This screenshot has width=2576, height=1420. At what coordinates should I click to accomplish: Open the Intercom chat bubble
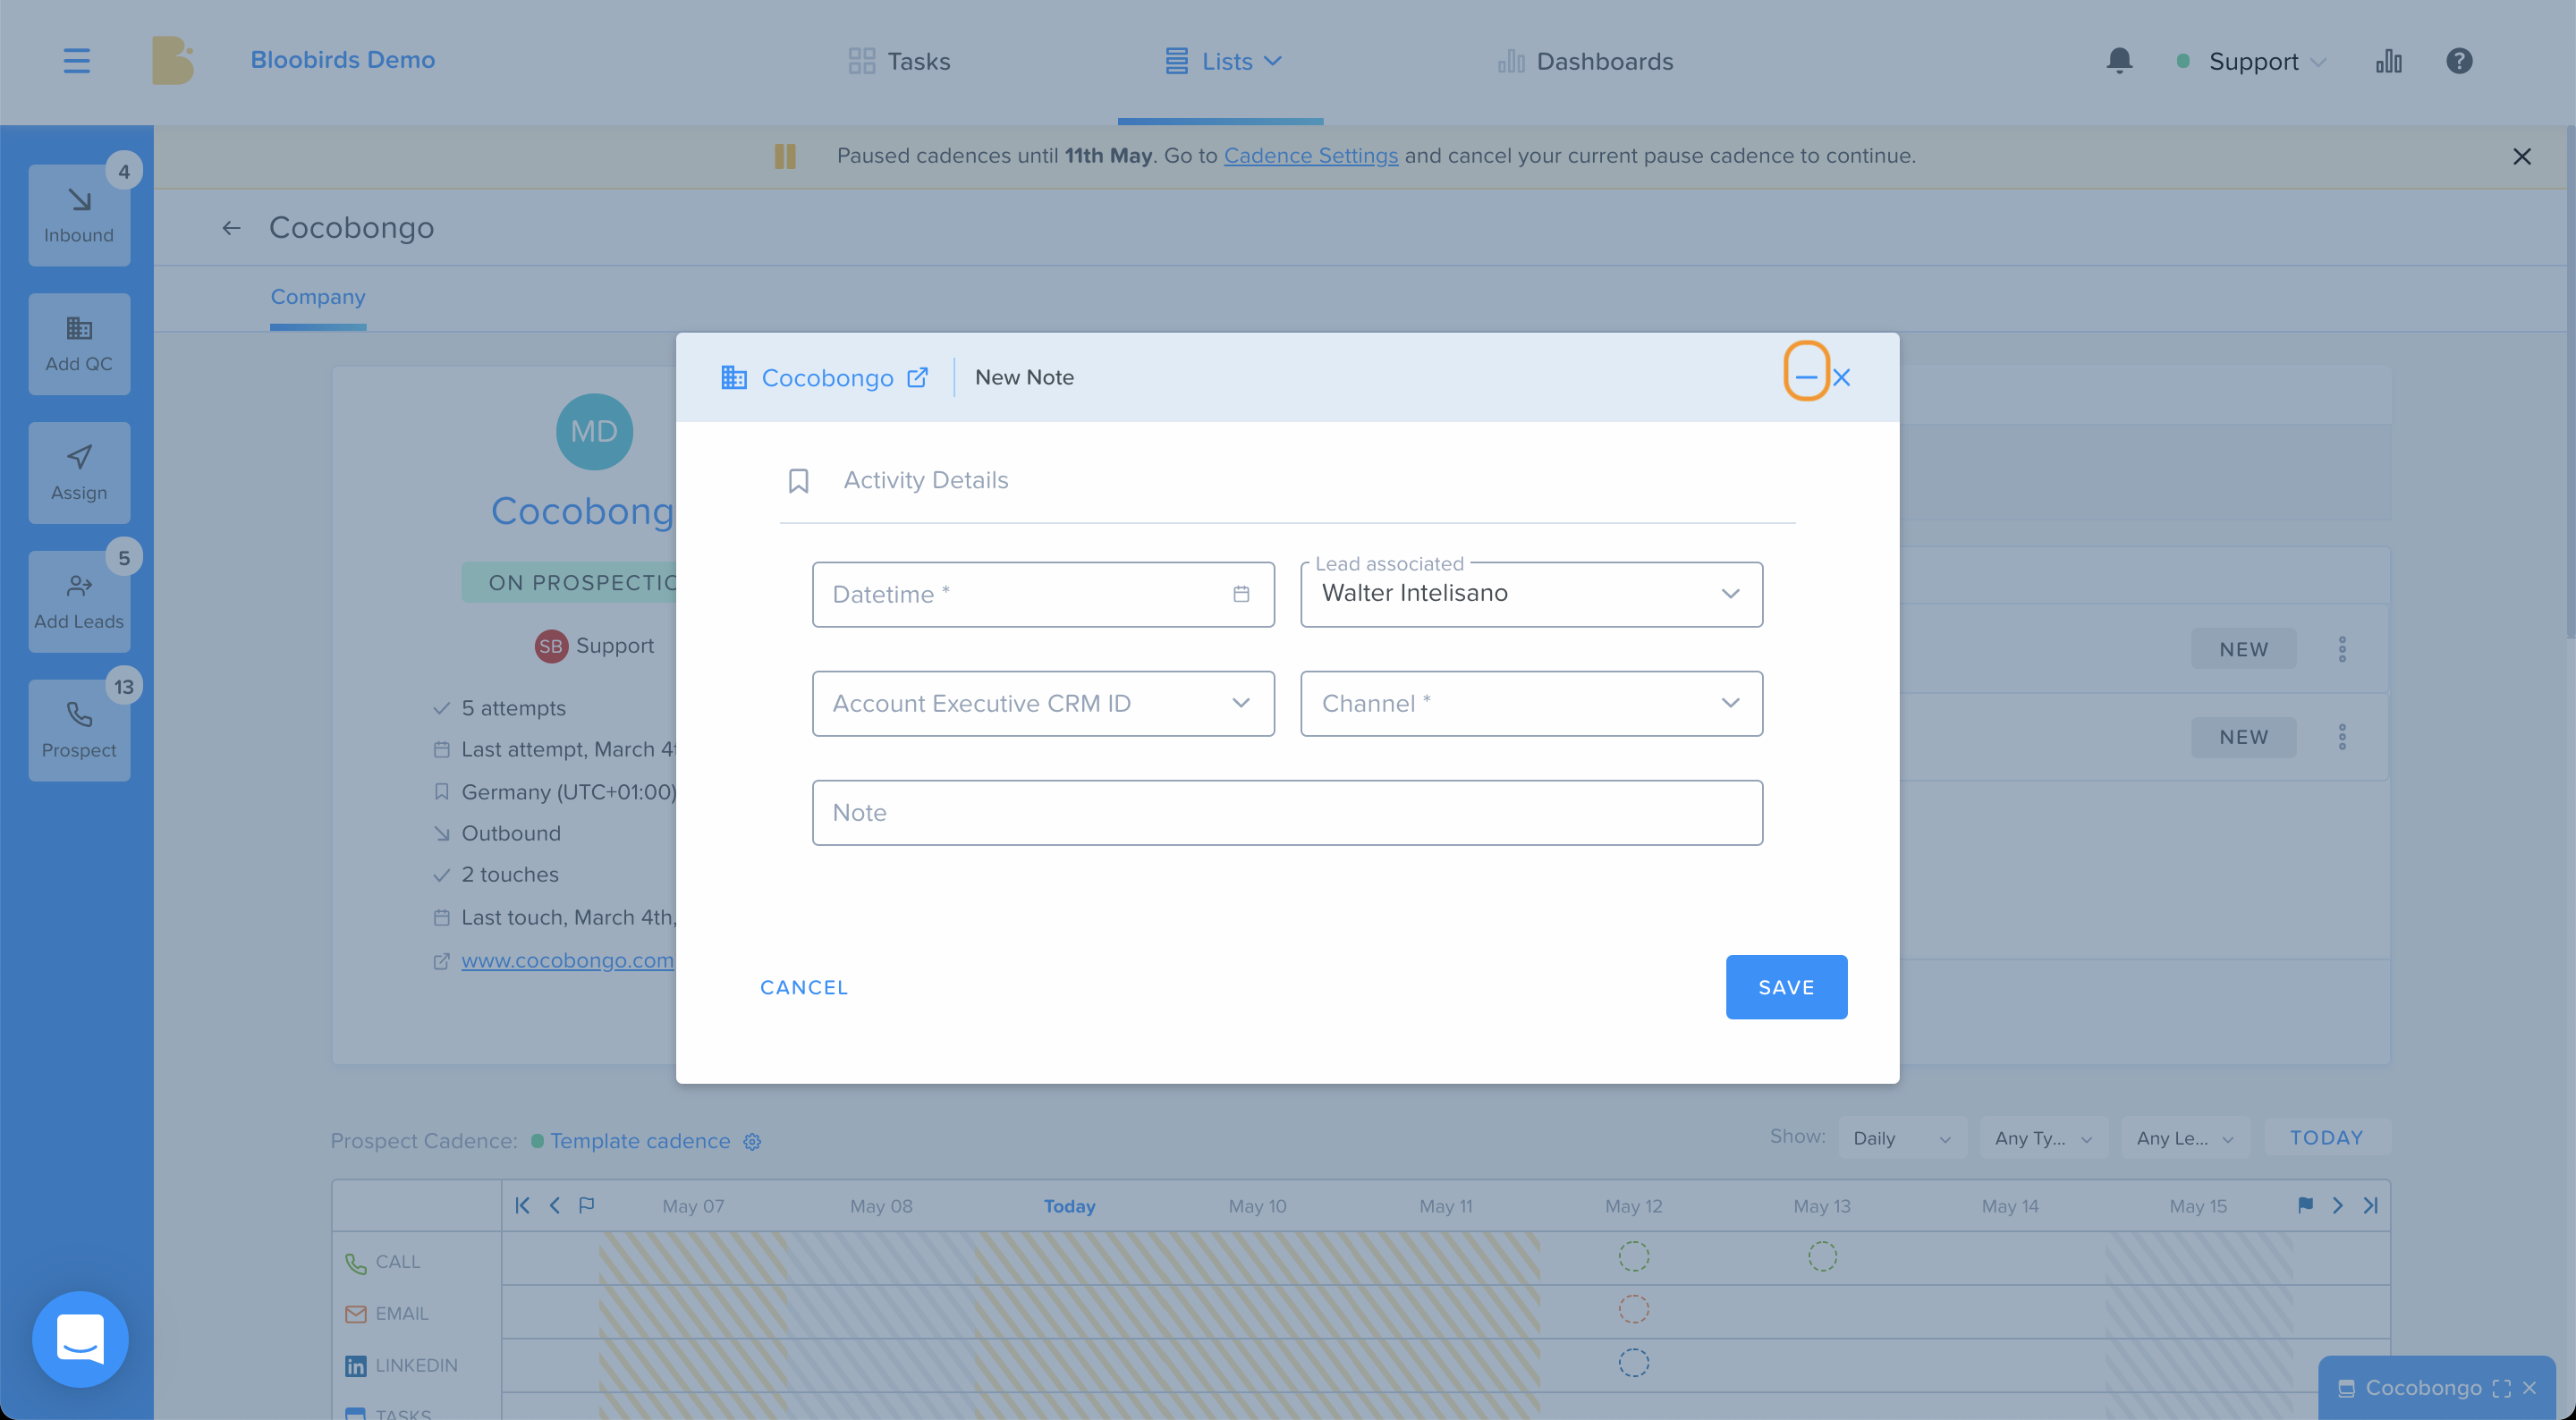[80, 1339]
